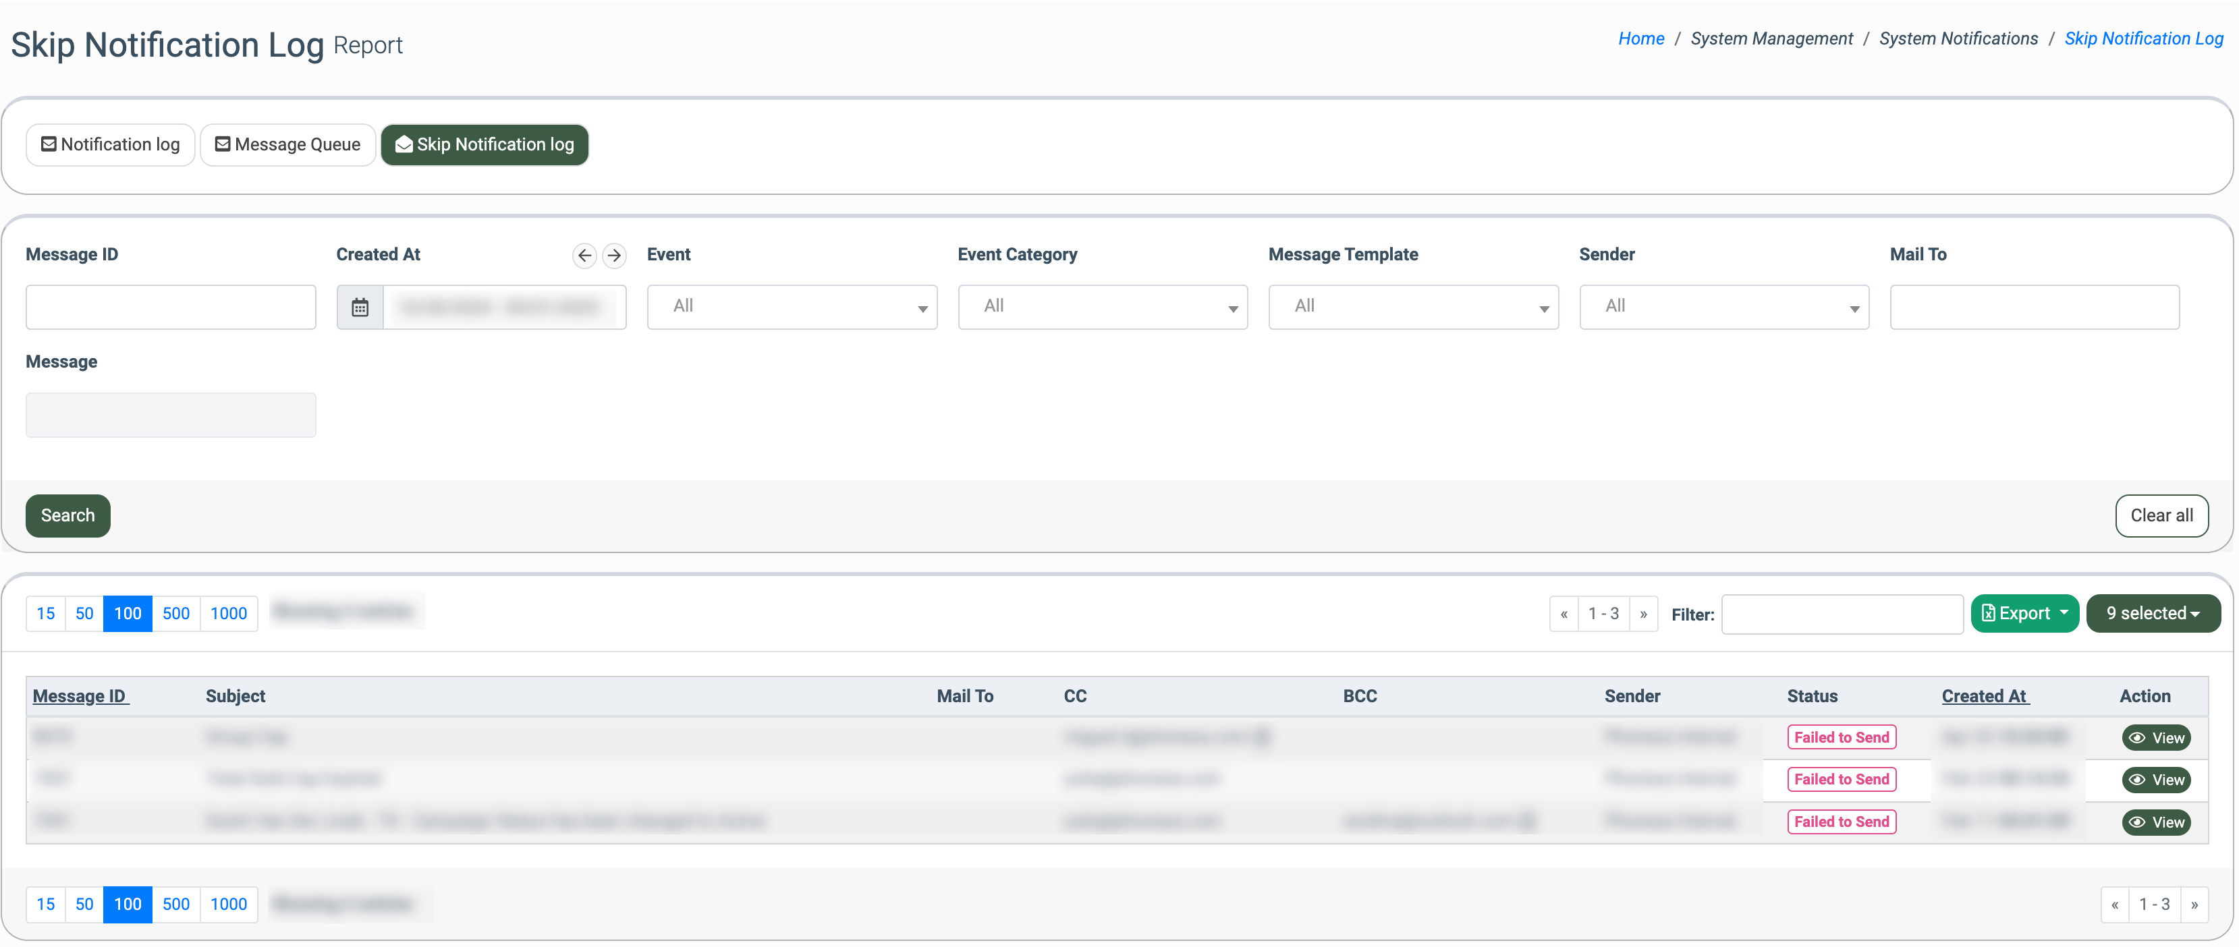The width and height of the screenshot is (2239, 947).
Task: Open the Message Template dropdown
Action: [x=1412, y=307]
